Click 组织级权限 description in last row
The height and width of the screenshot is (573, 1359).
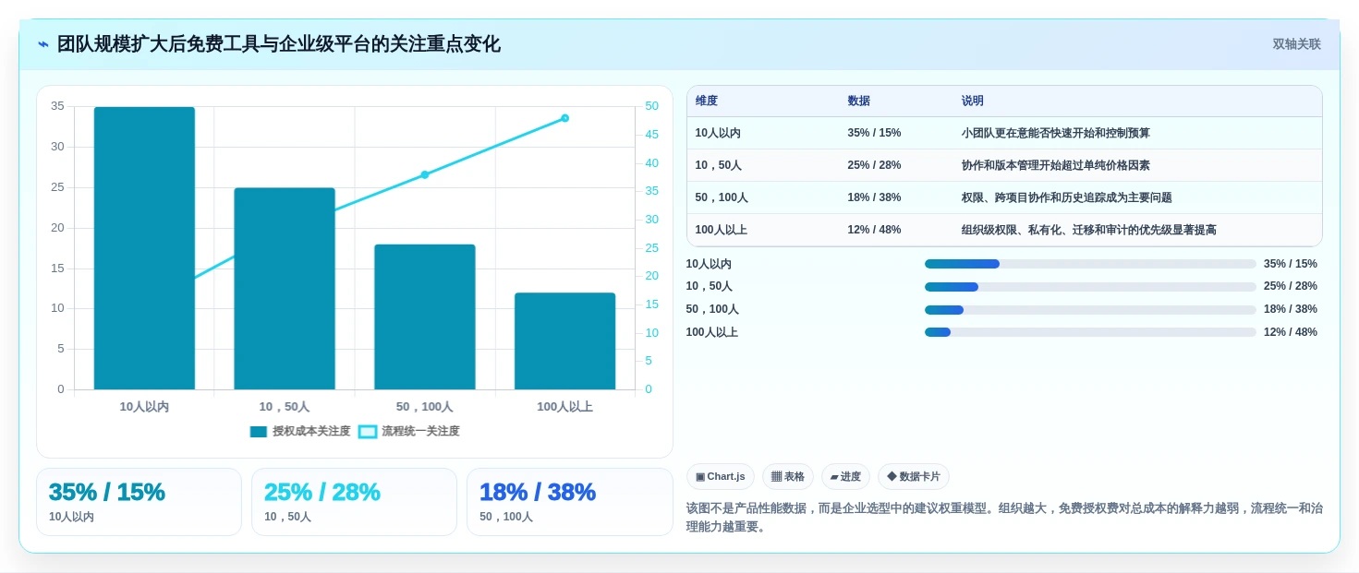(x=1089, y=230)
